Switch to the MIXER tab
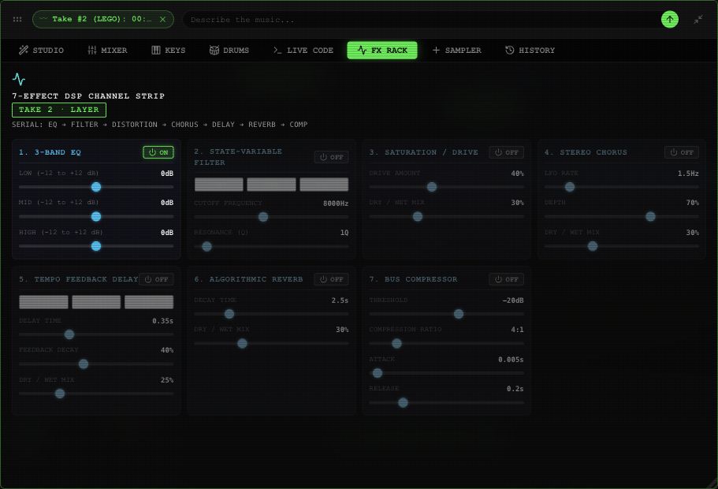 (x=107, y=50)
